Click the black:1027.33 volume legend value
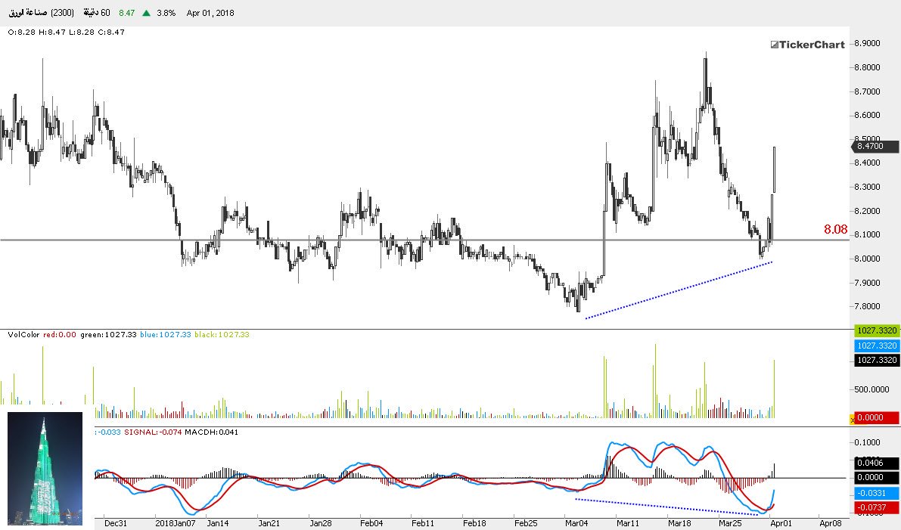 (222, 334)
